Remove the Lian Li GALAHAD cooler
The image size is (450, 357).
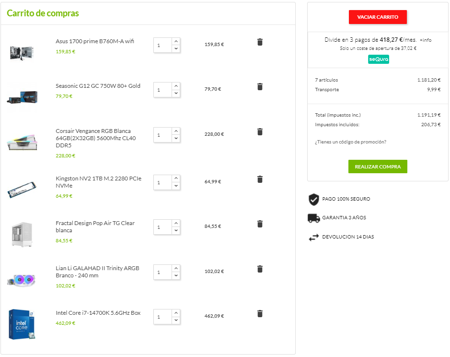pyautogui.click(x=260, y=269)
